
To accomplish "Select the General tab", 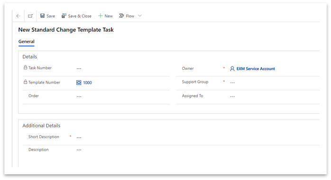I will (x=27, y=41).
